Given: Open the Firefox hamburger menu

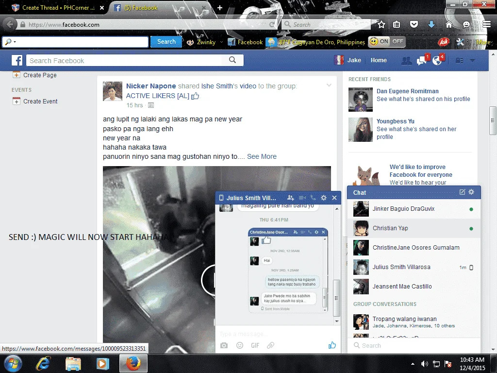Looking at the screenshot, I should pos(486,24).
